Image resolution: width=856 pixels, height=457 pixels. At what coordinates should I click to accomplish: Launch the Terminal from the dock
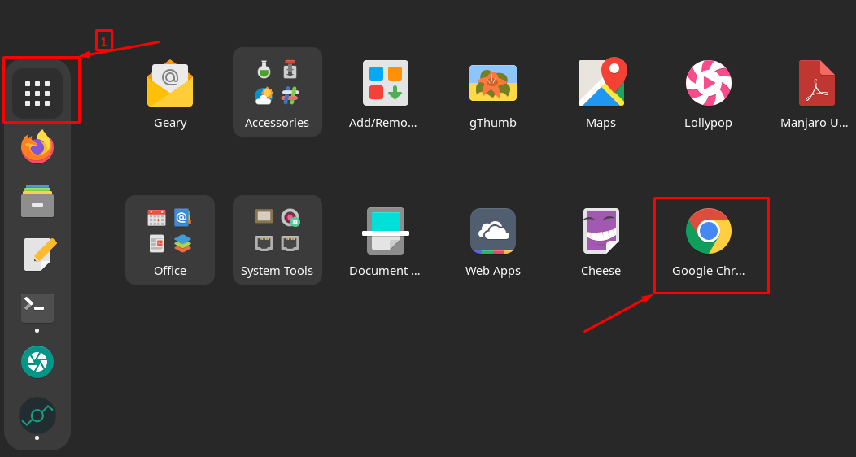coord(37,308)
